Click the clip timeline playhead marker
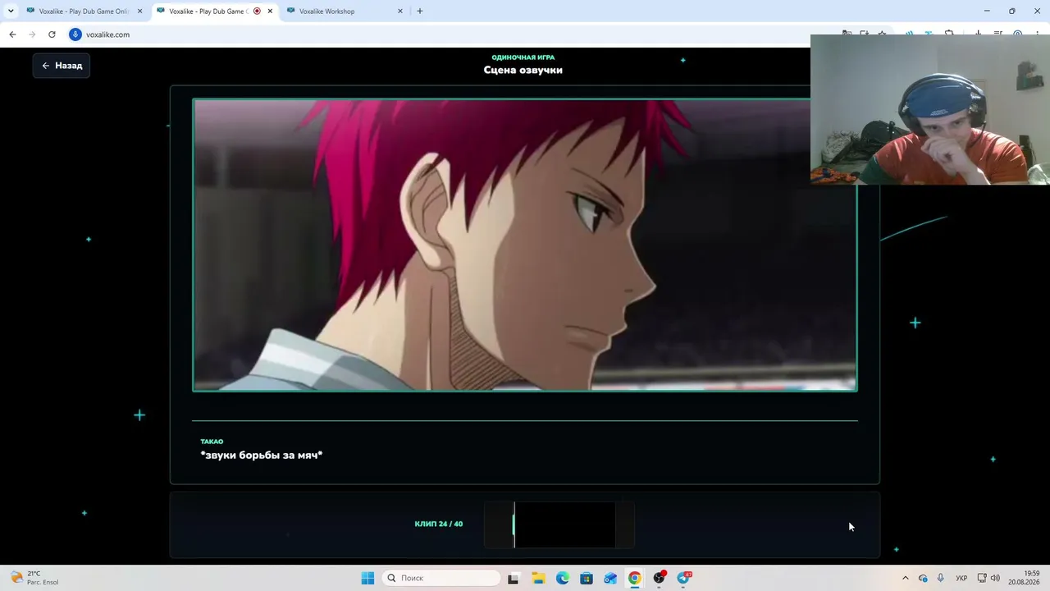 (514, 525)
